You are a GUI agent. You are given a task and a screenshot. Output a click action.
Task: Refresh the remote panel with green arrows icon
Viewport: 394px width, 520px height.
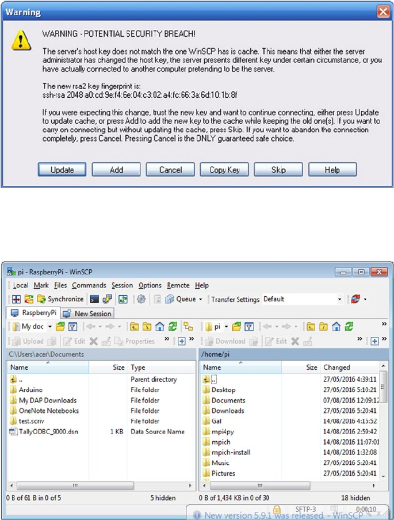(x=349, y=327)
